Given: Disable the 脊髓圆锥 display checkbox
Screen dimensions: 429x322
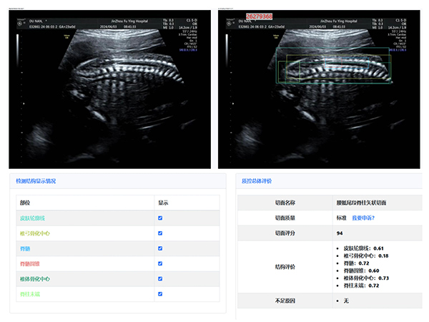Looking at the screenshot, I should click(x=160, y=263).
